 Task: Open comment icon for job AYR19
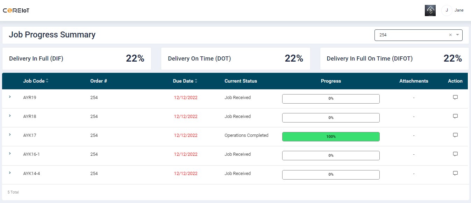(455, 97)
